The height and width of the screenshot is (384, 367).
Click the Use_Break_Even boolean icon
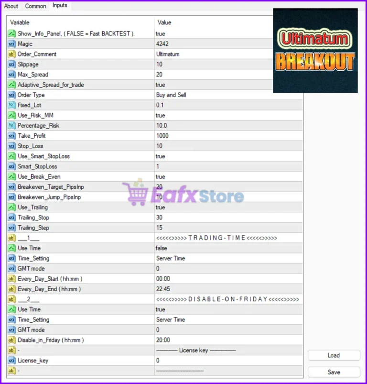click(11, 176)
